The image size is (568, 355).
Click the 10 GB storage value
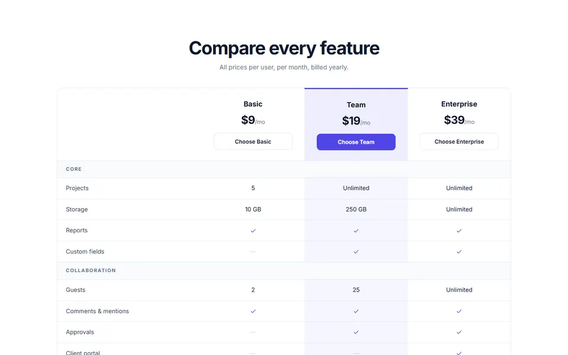(253, 209)
